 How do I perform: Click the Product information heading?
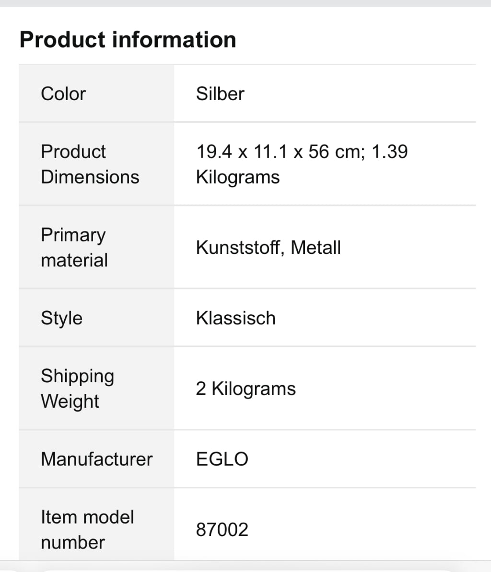[x=128, y=40]
